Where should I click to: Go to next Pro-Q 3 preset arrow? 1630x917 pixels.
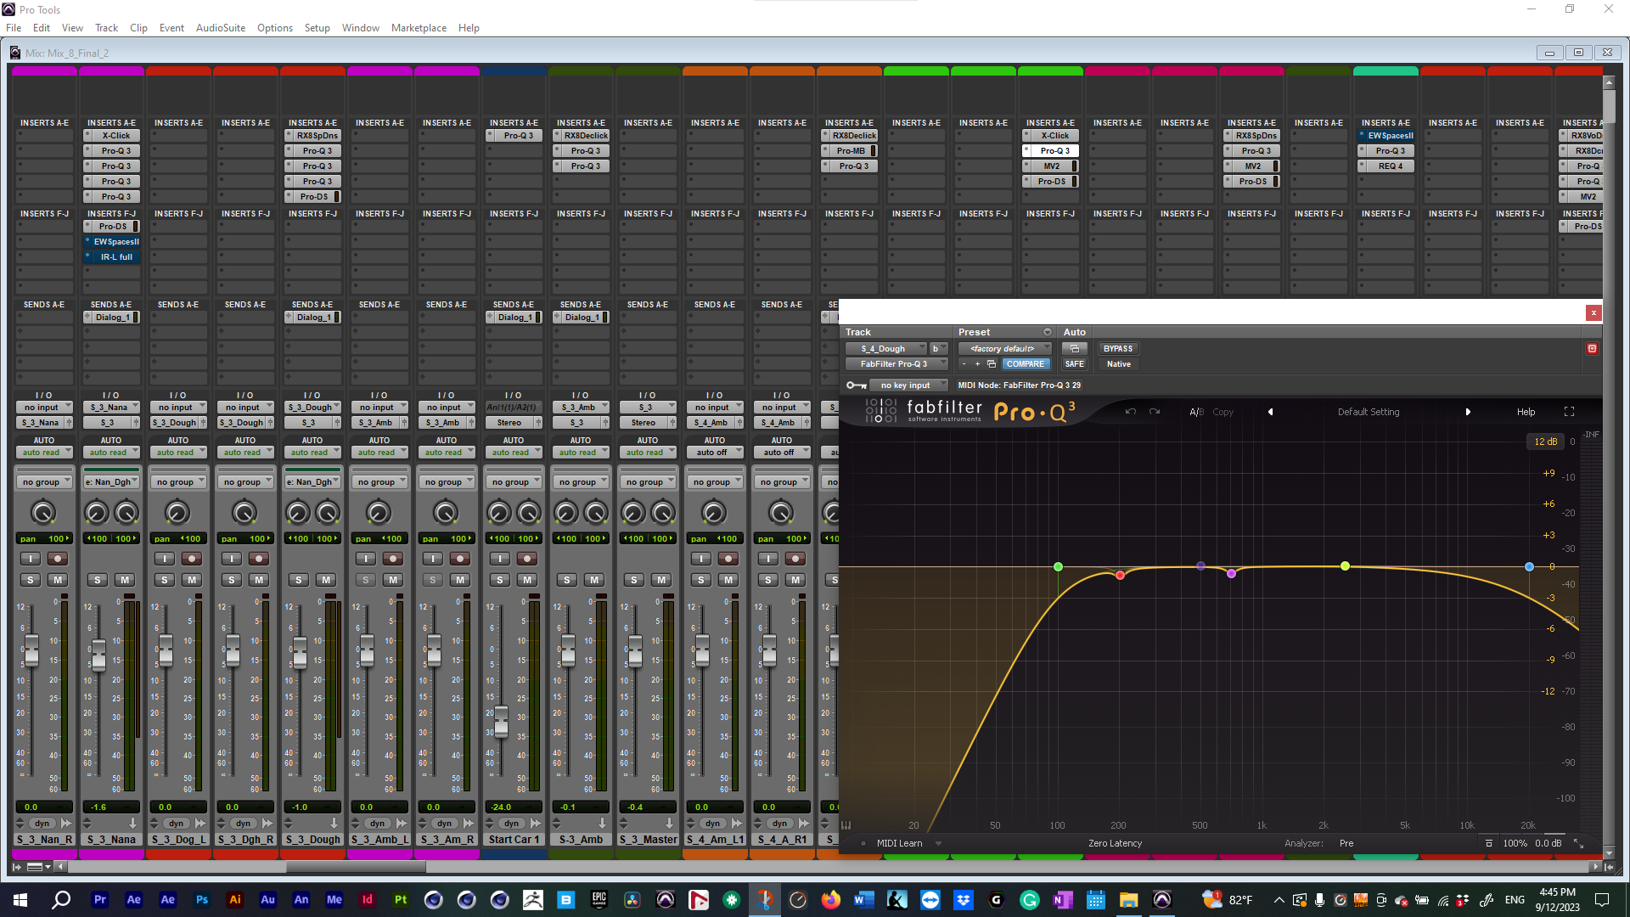pyautogui.click(x=1468, y=412)
